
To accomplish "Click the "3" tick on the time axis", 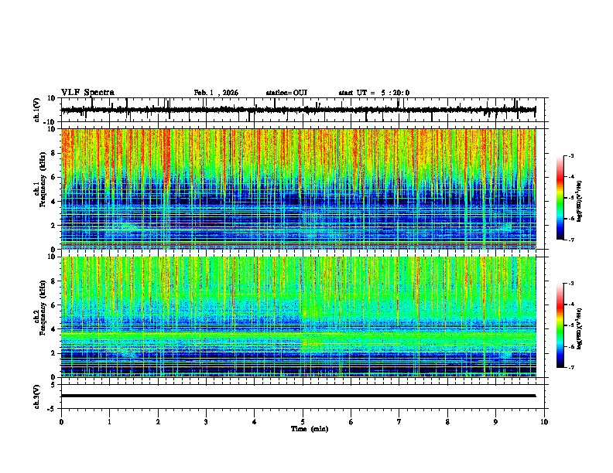I will coord(206,422).
